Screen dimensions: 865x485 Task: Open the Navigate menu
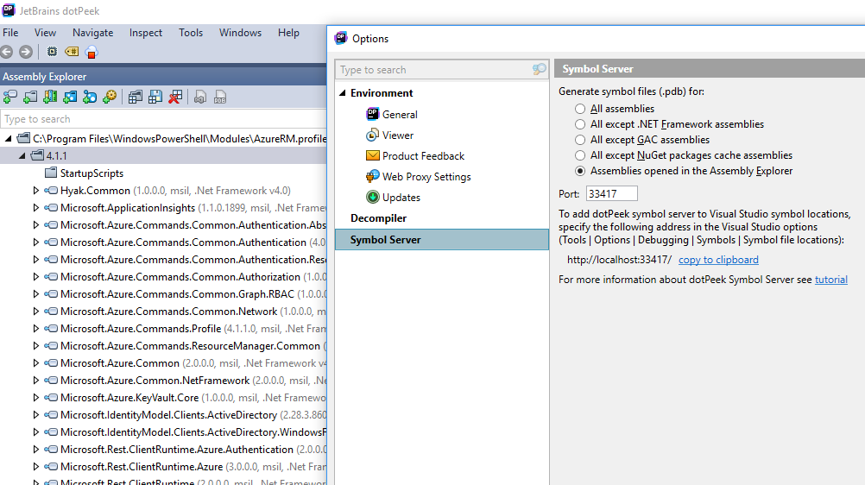[92, 33]
